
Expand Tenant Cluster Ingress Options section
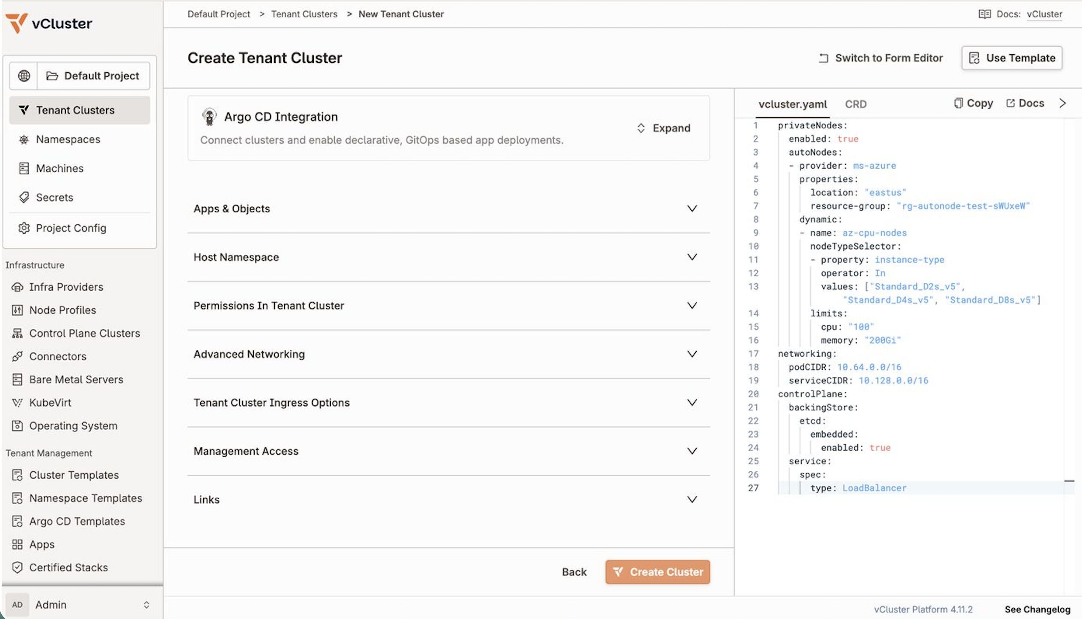448,402
